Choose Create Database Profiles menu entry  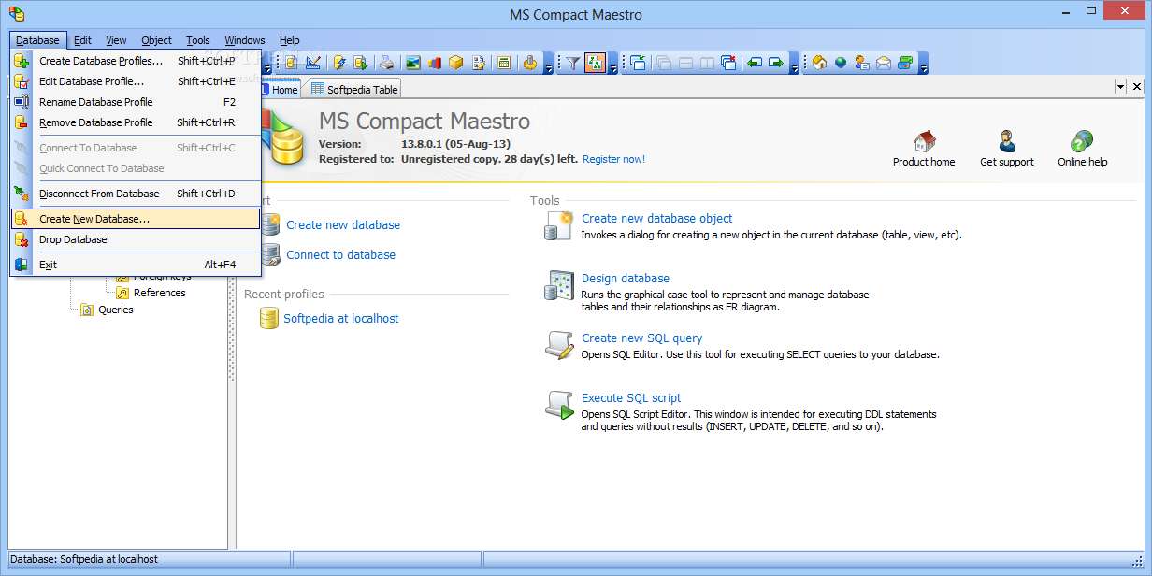(136, 61)
